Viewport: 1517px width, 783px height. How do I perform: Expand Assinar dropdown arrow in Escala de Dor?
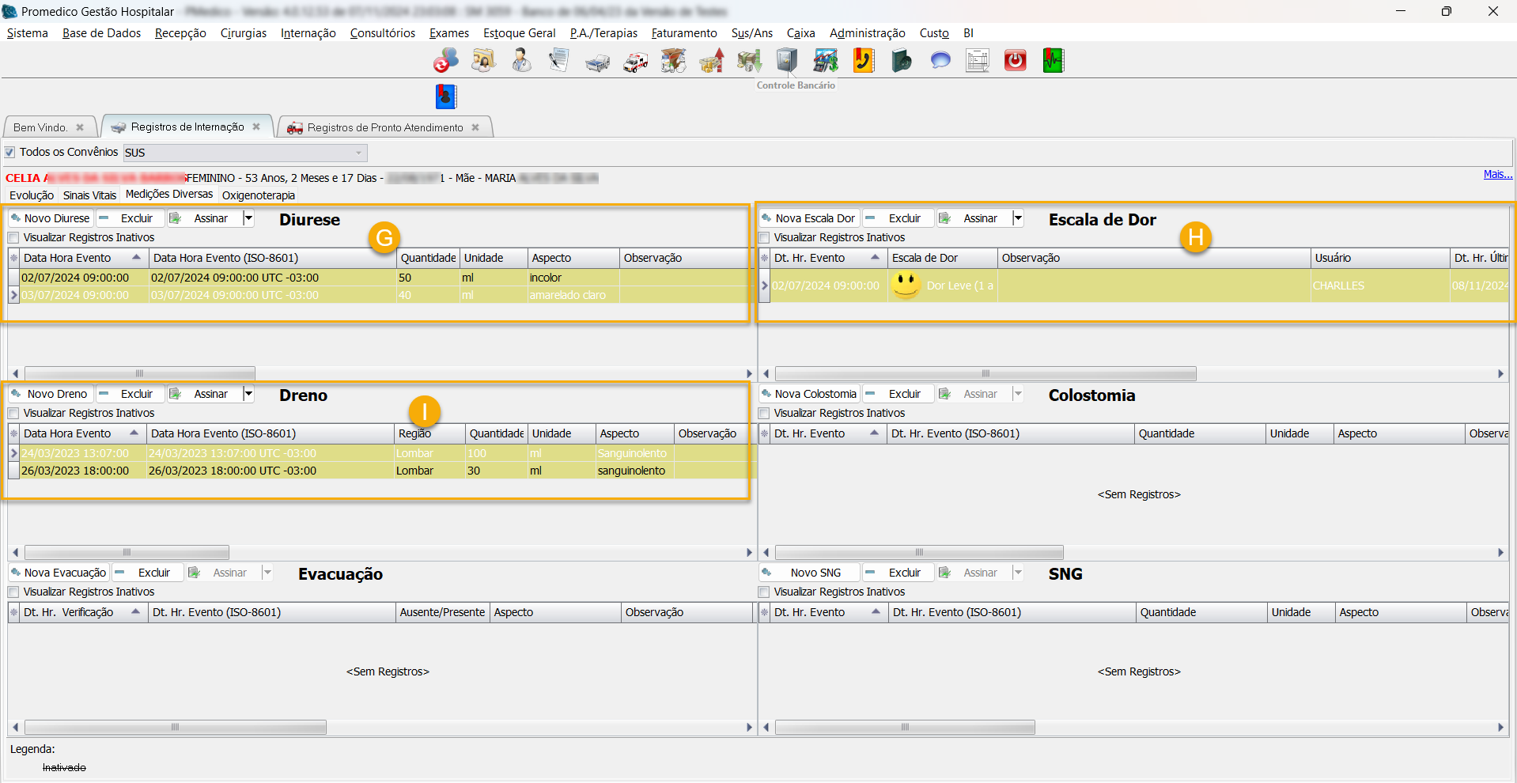(x=1018, y=218)
